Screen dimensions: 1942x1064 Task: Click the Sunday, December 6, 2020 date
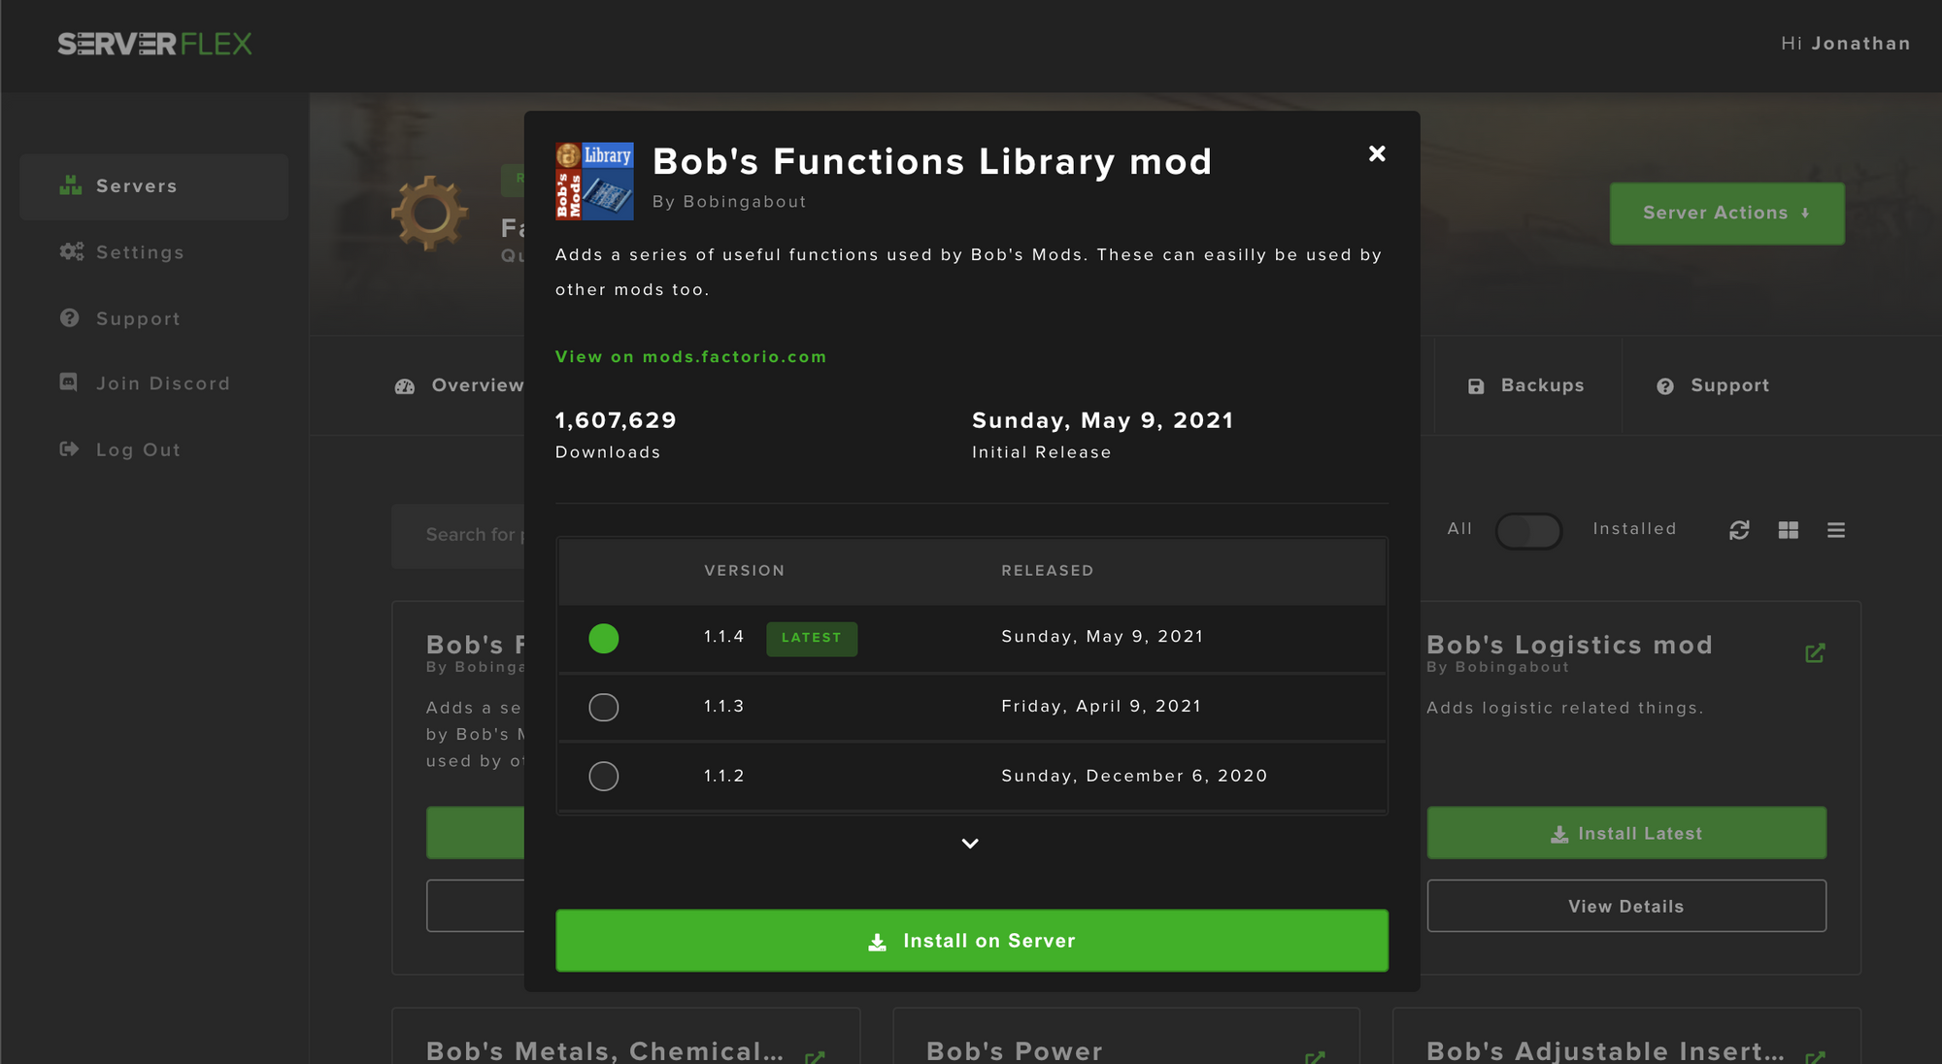(1134, 776)
